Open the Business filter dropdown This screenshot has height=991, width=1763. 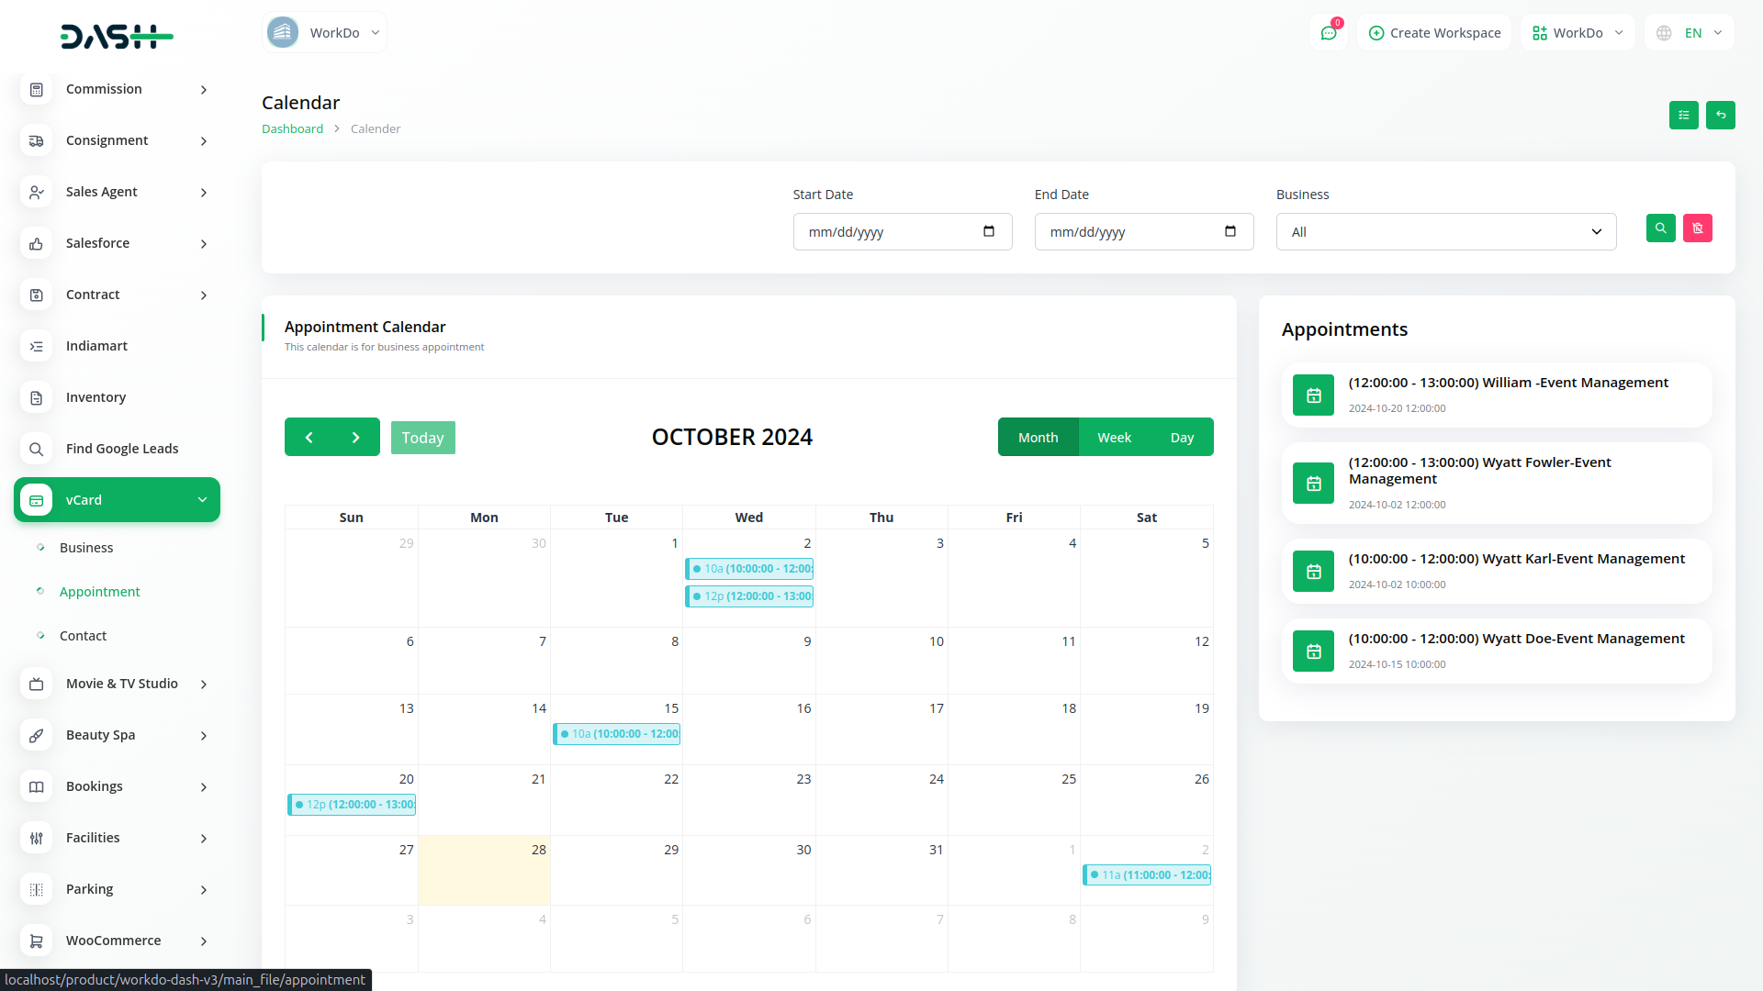[x=1445, y=232]
